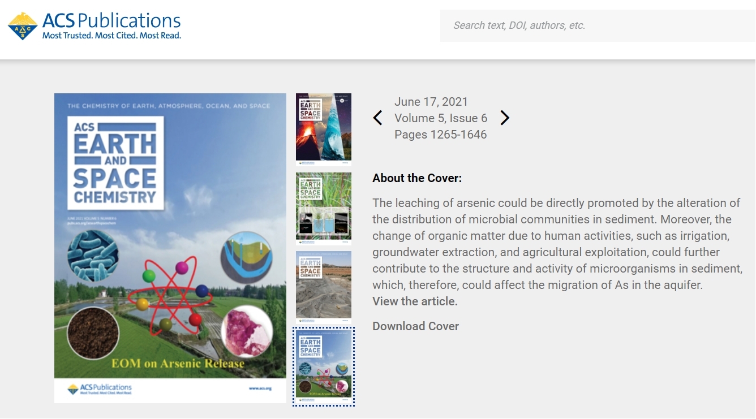Click the pink crystal circle on the cover
This screenshot has height=419, width=756.
247,332
